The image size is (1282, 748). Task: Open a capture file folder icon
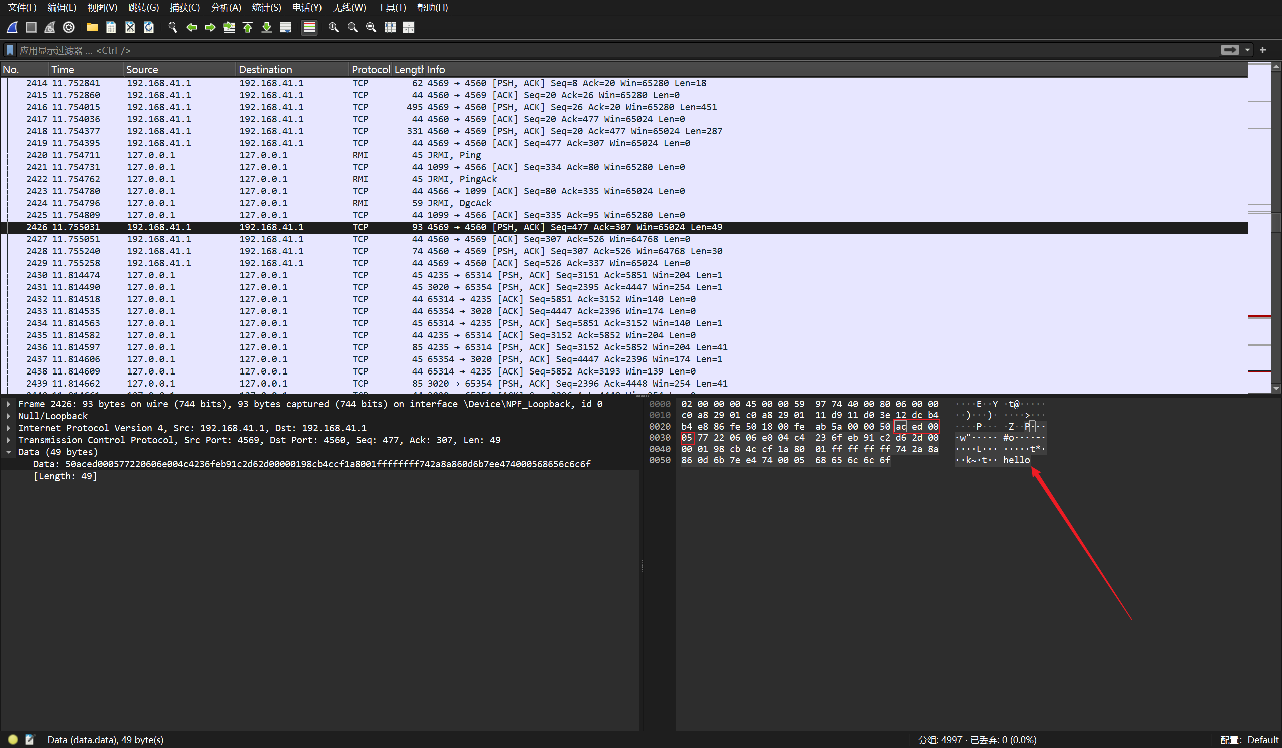coord(92,27)
